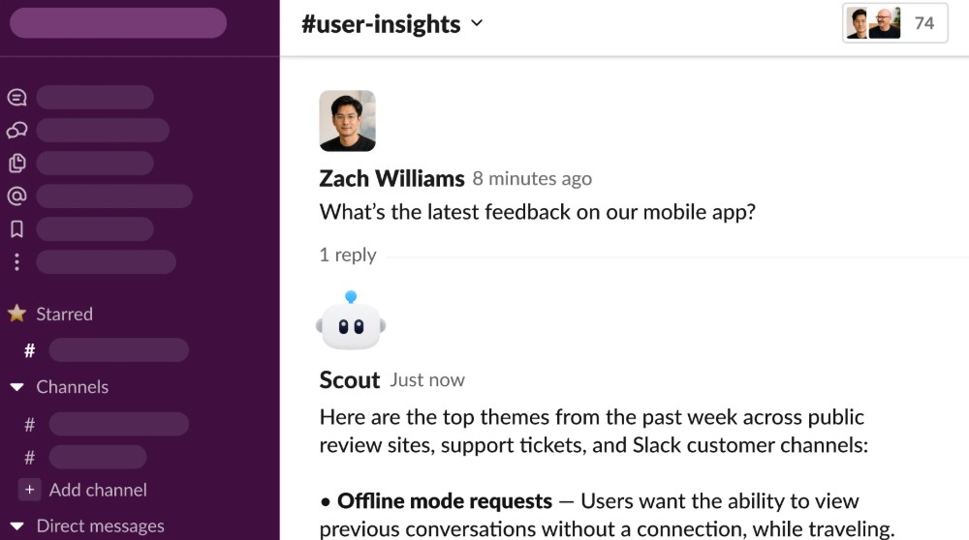Image resolution: width=969 pixels, height=540 pixels.
Task: Open saved items bookmark icon
Action: pyautogui.click(x=16, y=229)
